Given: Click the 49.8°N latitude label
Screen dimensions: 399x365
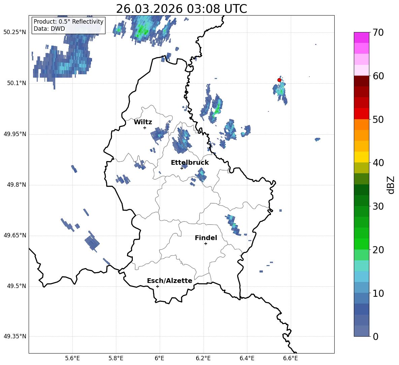Looking at the screenshot, I should point(17,185).
